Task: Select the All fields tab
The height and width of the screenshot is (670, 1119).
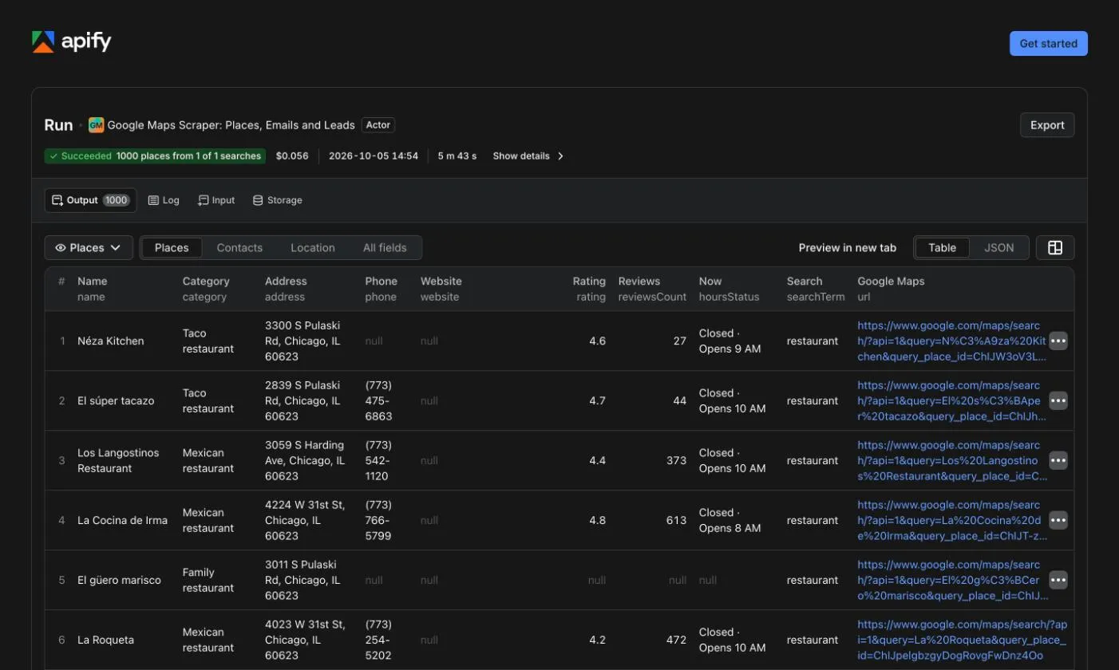Action: coord(385,248)
